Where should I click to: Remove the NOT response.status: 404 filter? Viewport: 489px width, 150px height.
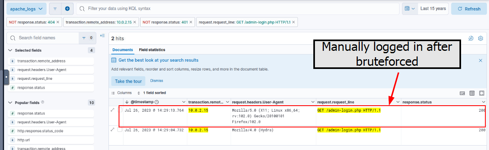click(x=58, y=22)
